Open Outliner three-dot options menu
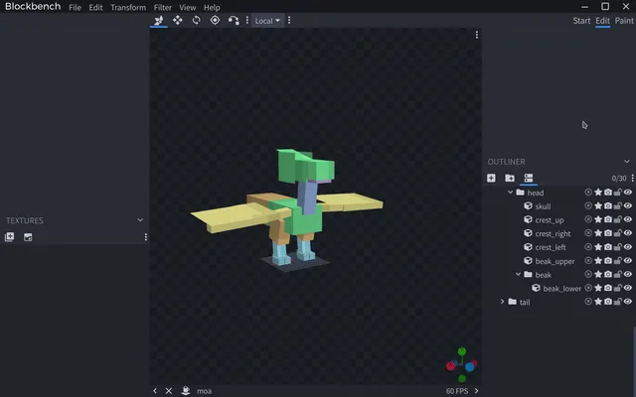 coord(632,178)
